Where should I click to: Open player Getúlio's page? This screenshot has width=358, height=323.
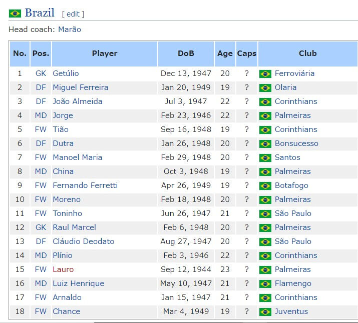coord(66,73)
